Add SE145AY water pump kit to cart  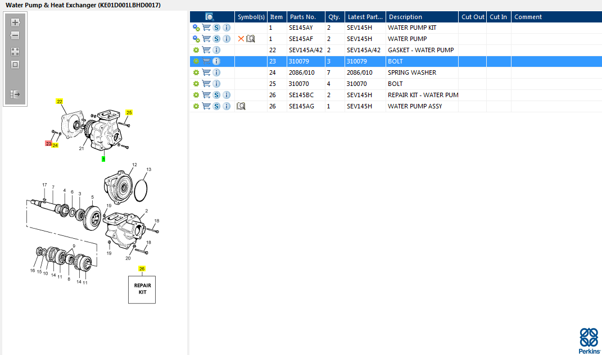(x=206, y=28)
